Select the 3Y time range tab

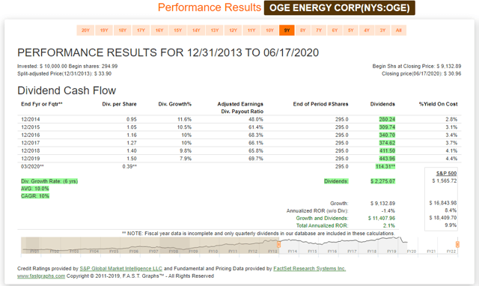382,30
